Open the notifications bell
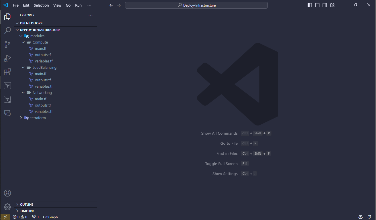 point(369,217)
